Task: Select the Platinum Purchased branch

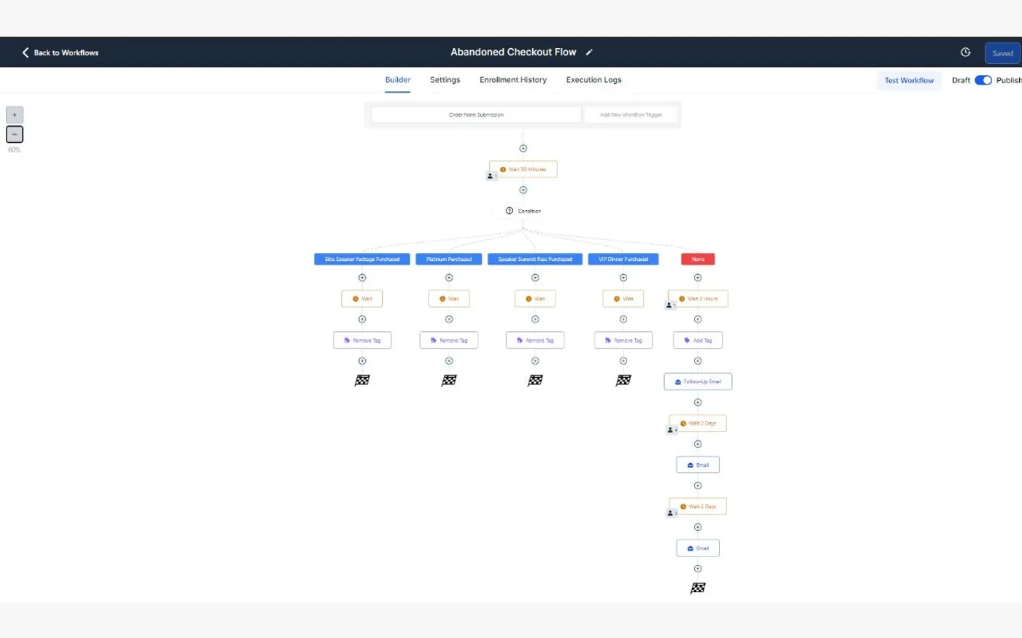Action: pos(449,259)
